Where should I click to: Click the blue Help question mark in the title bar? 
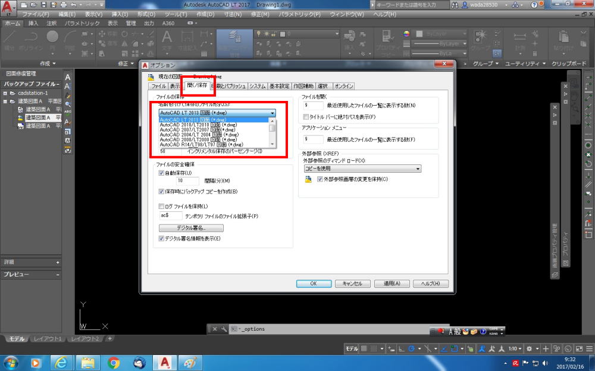click(534, 5)
